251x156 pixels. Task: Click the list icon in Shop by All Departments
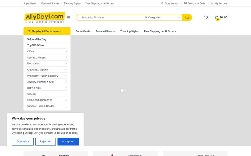(x=29, y=31)
